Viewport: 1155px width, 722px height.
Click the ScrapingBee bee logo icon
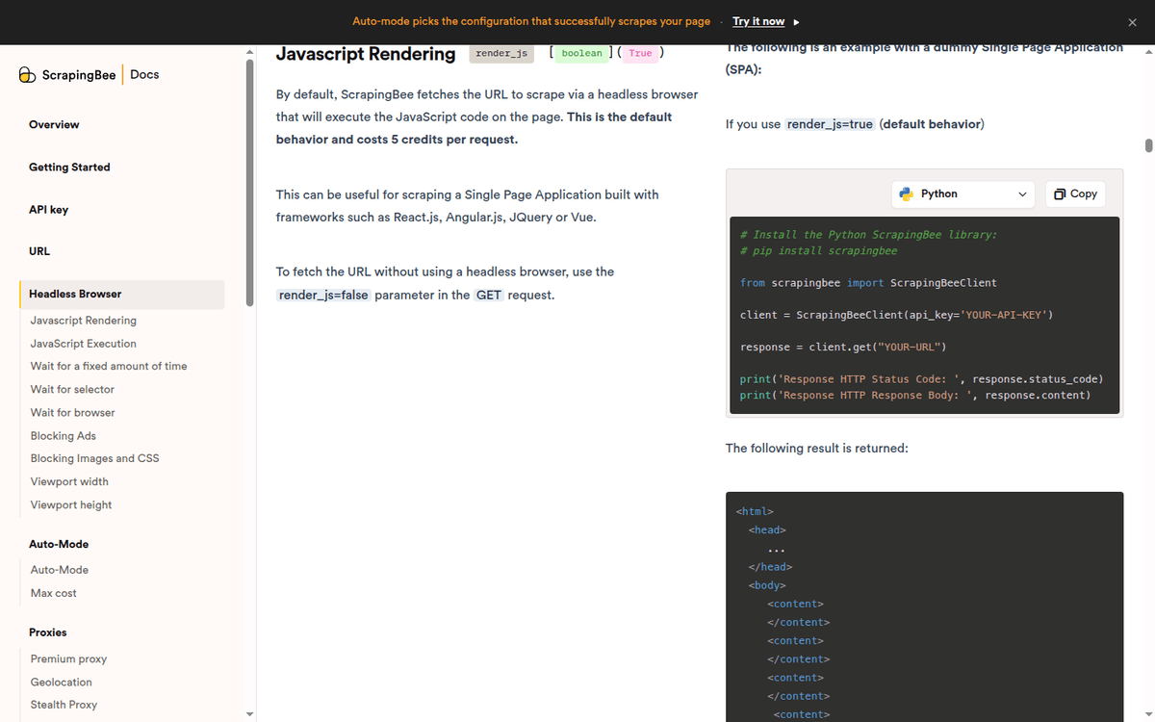coord(28,75)
